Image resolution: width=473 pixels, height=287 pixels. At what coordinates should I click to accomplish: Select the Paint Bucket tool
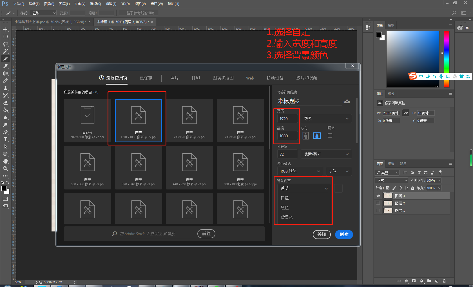point(5,110)
